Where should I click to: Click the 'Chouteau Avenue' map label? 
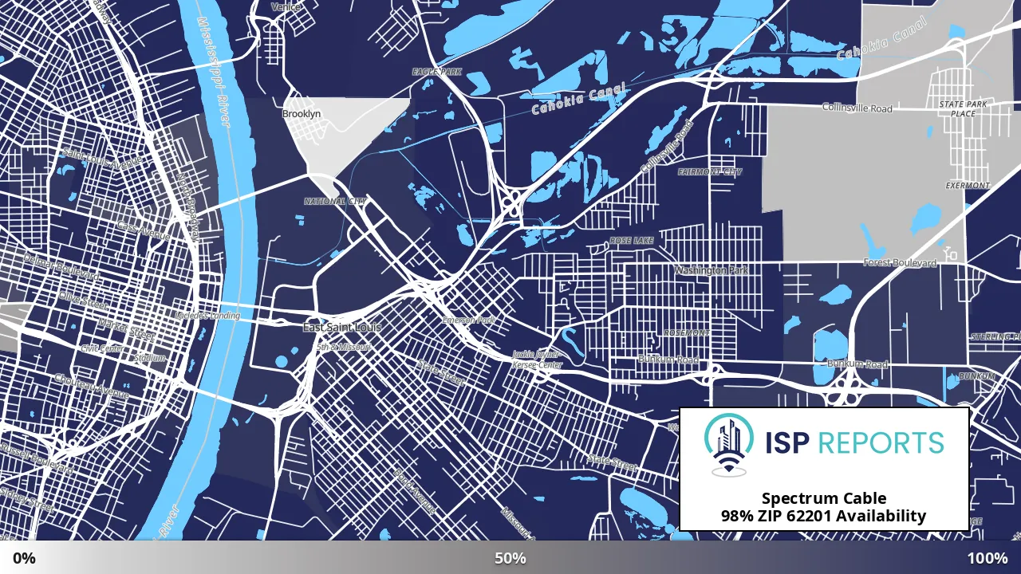(x=92, y=387)
